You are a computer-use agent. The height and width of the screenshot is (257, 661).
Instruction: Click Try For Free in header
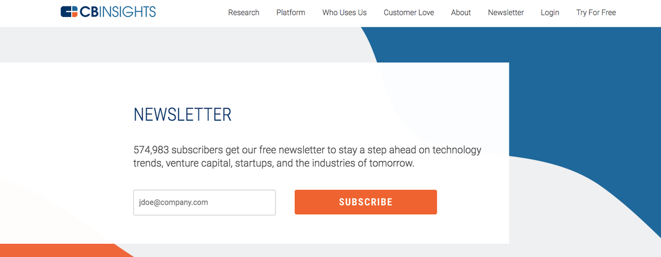coord(596,13)
